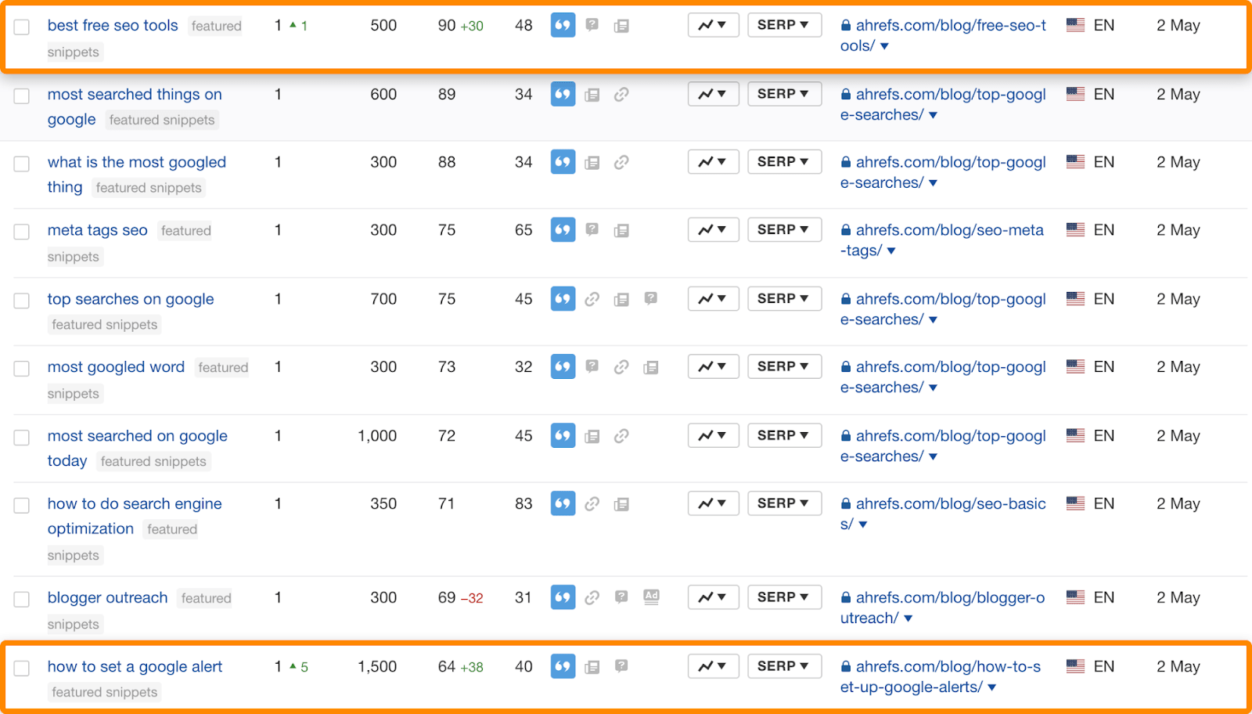Expand the position history chart dropdown on the top row
Image resolution: width=1252 pixels, height=714 pixels.
point(713,24)
